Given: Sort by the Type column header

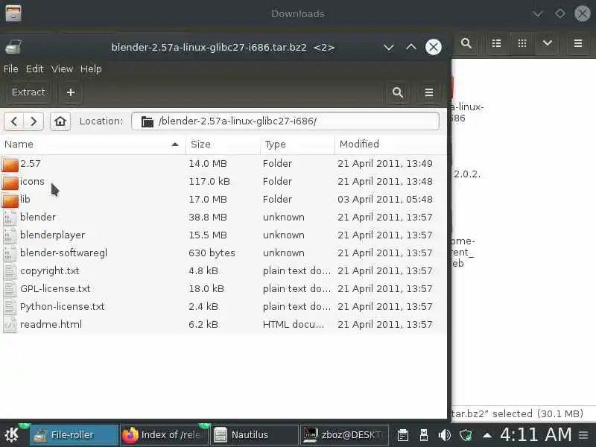Looking at the screenshot, I should pos(297,145).
